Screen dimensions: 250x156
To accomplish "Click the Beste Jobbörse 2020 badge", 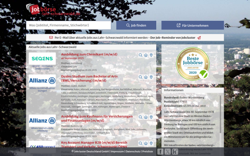I will 193,64.
